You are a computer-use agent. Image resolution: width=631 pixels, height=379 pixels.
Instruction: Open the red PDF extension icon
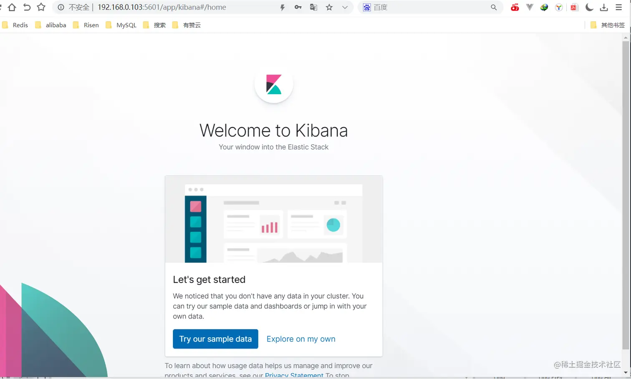(574, 8)
